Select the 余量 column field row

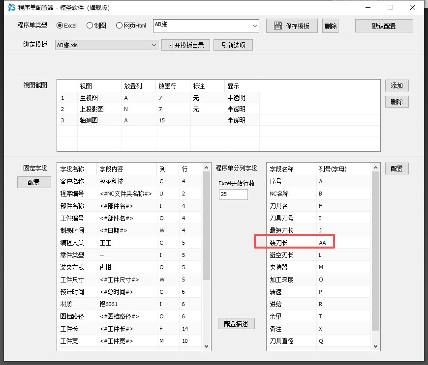[x=319, y=316]
